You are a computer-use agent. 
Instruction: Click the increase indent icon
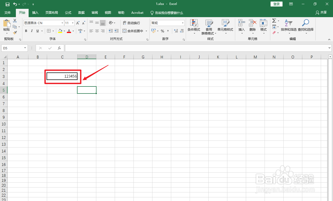(116, 31)
